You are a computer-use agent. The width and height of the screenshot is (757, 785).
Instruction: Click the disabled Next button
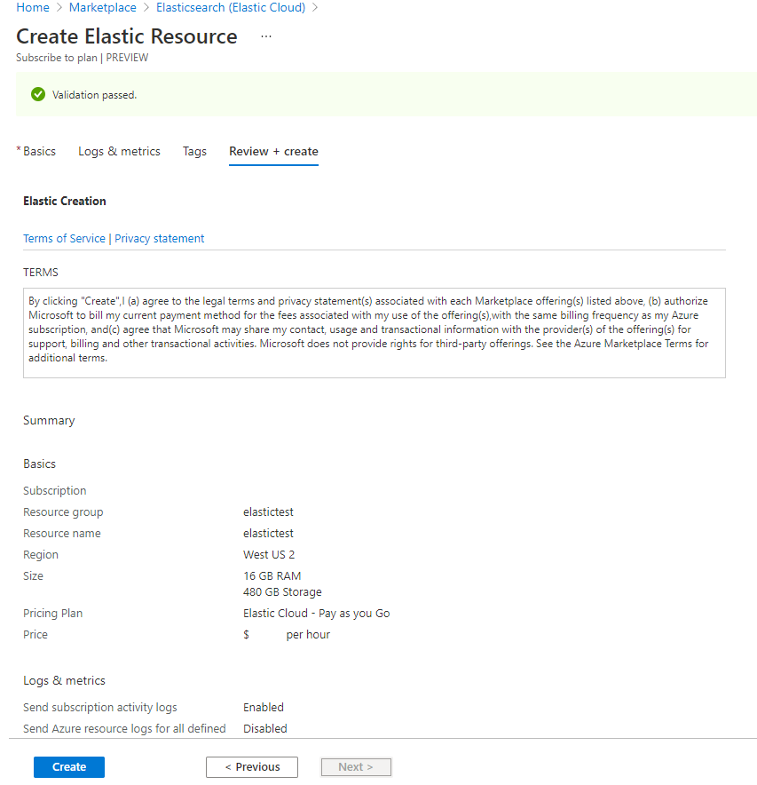[x=356, y=766]
